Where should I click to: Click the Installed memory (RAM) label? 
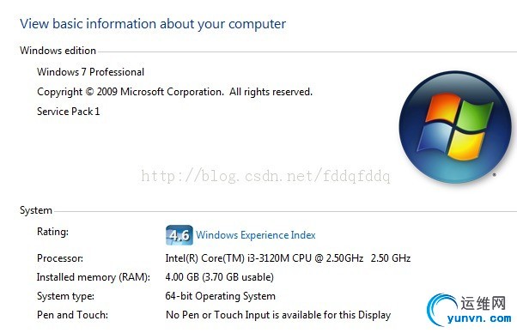pyautogui.click(x=94, y=277)
